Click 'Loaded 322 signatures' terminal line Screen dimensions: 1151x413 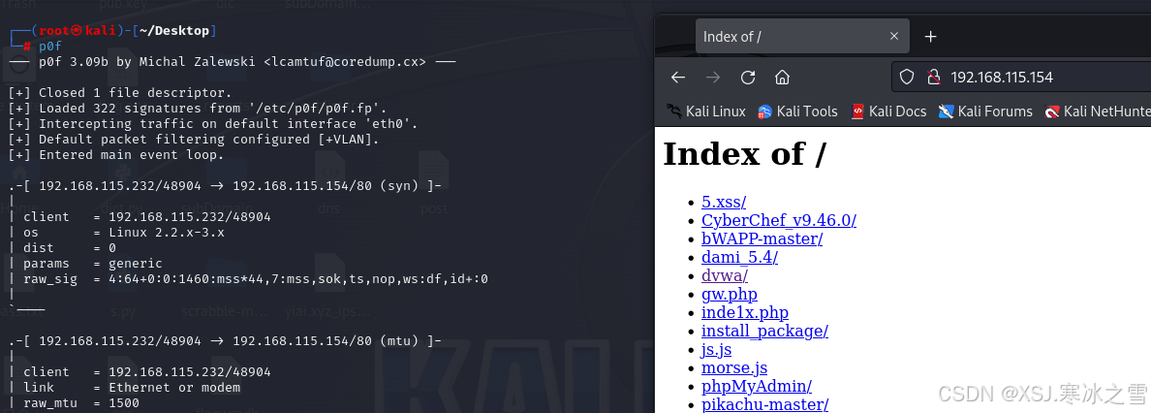point(199,108)
